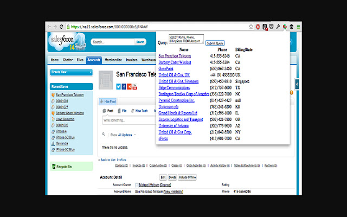Open the Pocket extension icon

(x=271, y=27)
